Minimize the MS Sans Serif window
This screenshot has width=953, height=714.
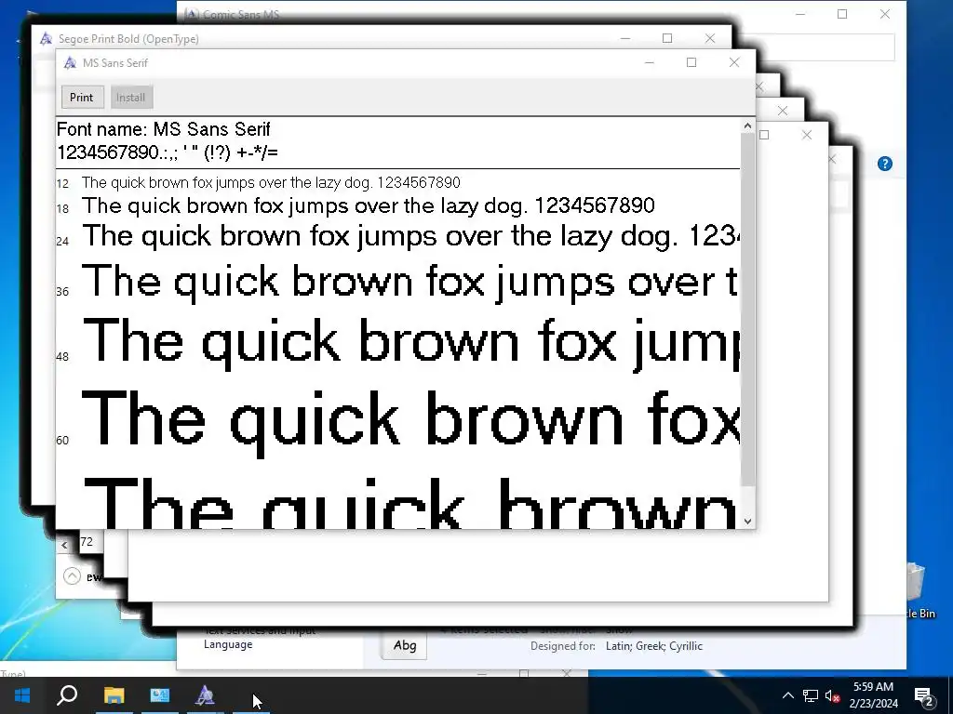click(649, 62)
